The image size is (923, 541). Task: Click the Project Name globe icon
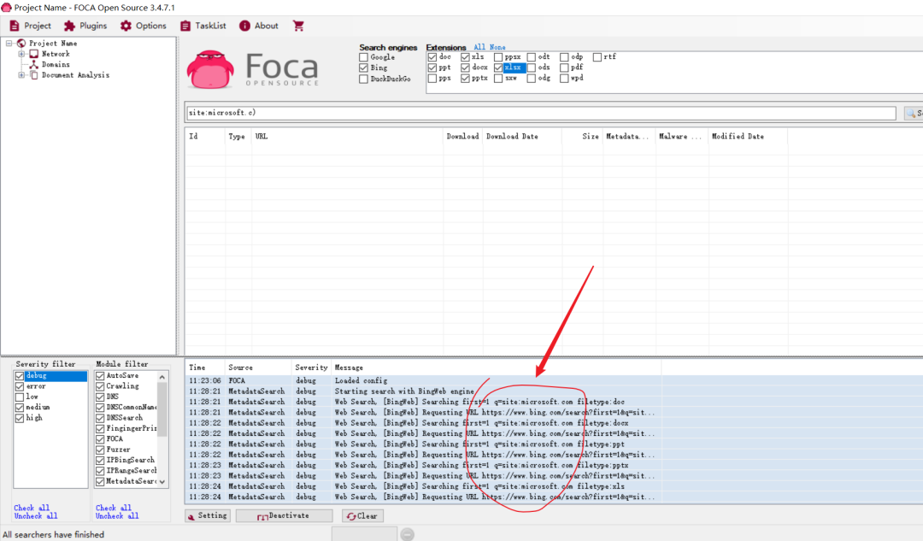tap(21, 43)
